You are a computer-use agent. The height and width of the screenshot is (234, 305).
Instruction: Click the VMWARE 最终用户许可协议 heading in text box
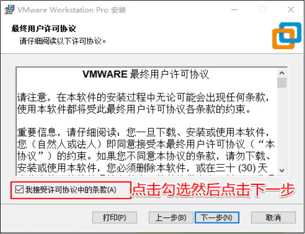(x=146, y=75)
